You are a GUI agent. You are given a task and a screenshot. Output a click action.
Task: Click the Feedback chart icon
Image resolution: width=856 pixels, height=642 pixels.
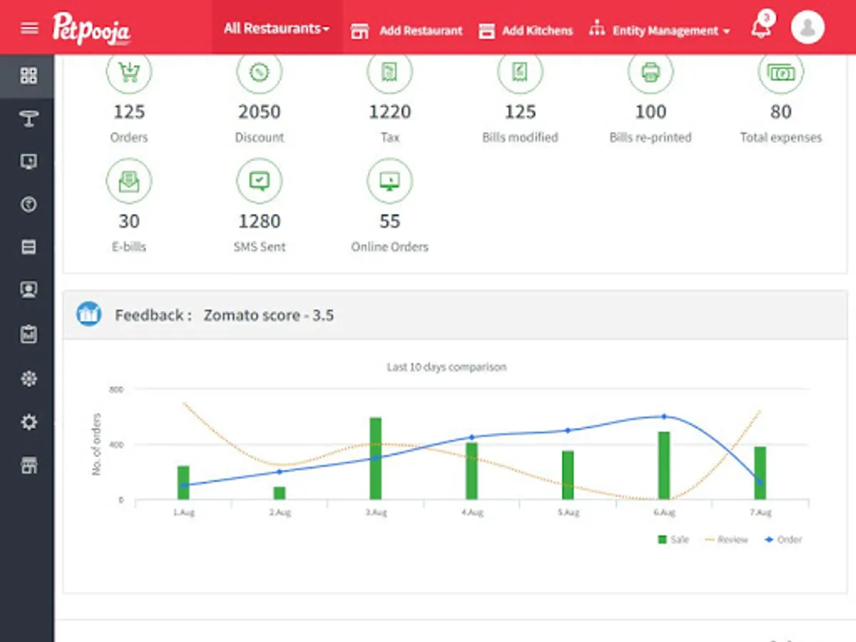88,314
